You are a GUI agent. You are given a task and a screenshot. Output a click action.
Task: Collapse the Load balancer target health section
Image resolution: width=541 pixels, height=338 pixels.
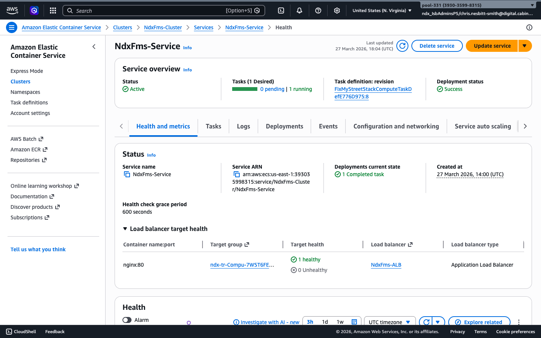point(125,228)
